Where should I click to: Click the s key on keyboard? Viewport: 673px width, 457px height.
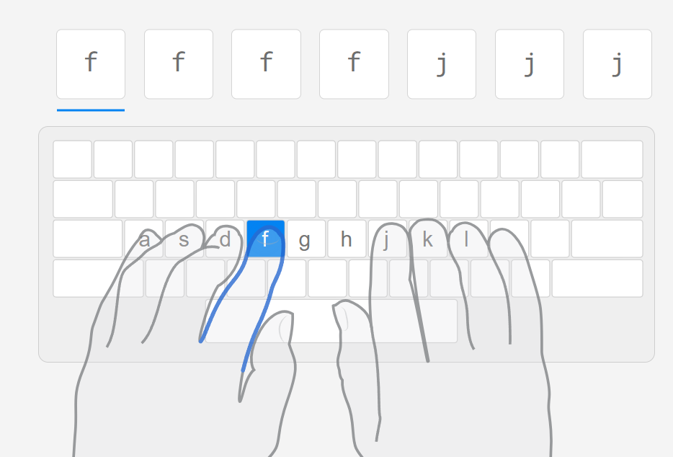coord(184,239)
